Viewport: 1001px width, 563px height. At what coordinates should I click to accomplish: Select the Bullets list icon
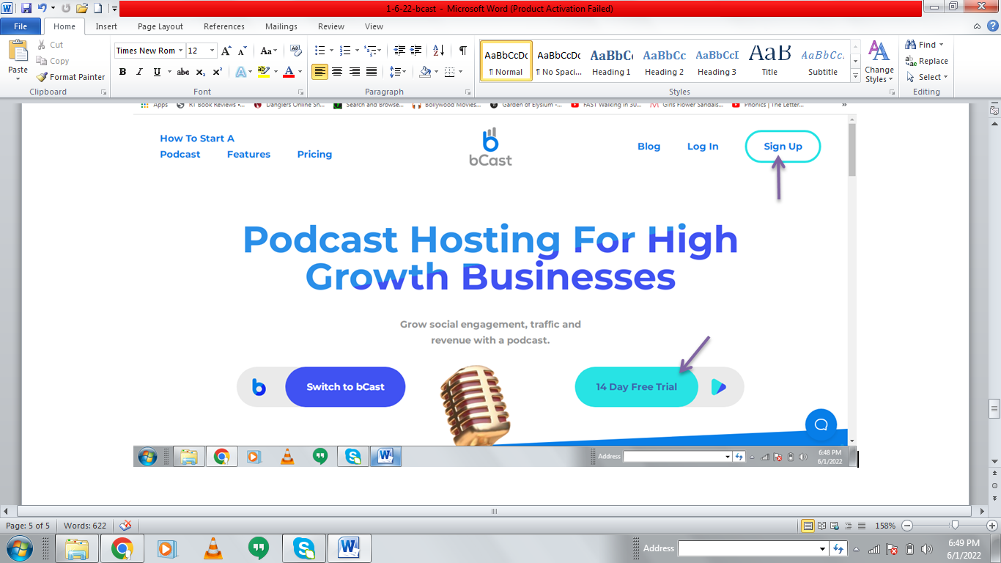(319, 51)
